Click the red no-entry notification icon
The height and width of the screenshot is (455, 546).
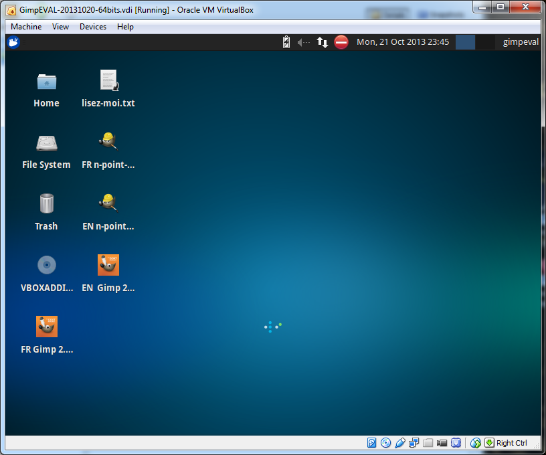(341, 42)
